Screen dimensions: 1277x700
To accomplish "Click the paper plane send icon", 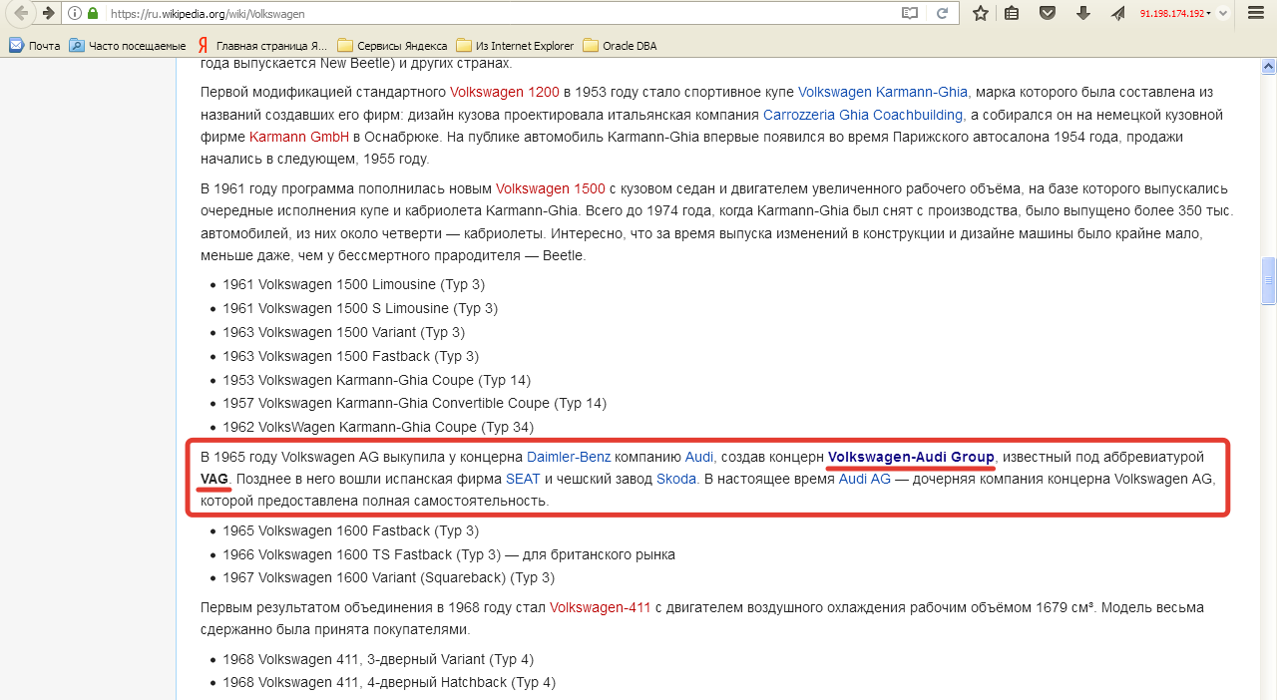I will 1117,13.
